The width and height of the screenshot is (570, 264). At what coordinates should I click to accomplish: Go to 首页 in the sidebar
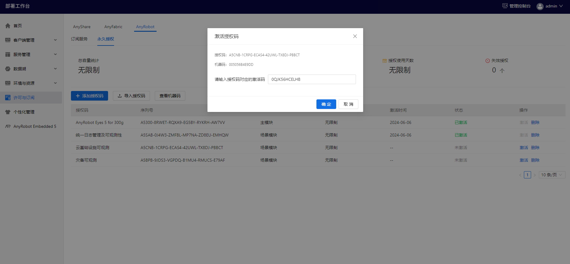[18, 26]
